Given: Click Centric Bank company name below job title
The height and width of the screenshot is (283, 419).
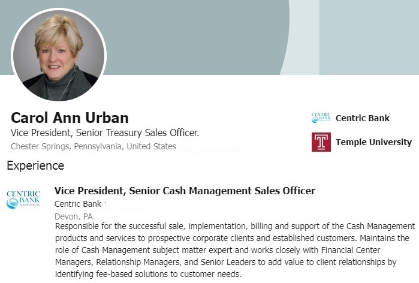Looking at the screenshot, I should coord(78,204).
